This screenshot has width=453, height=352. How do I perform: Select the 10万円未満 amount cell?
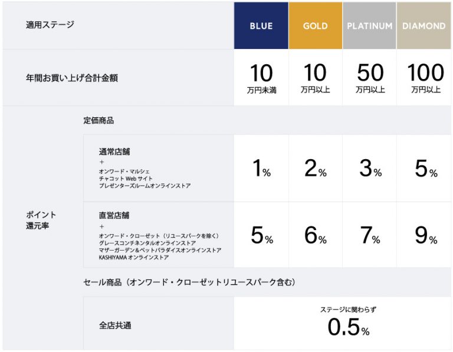point(261,78)
